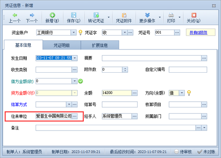Open the 共有0附件 link
This screenshot has width=221, height=158.
[198, 32]
